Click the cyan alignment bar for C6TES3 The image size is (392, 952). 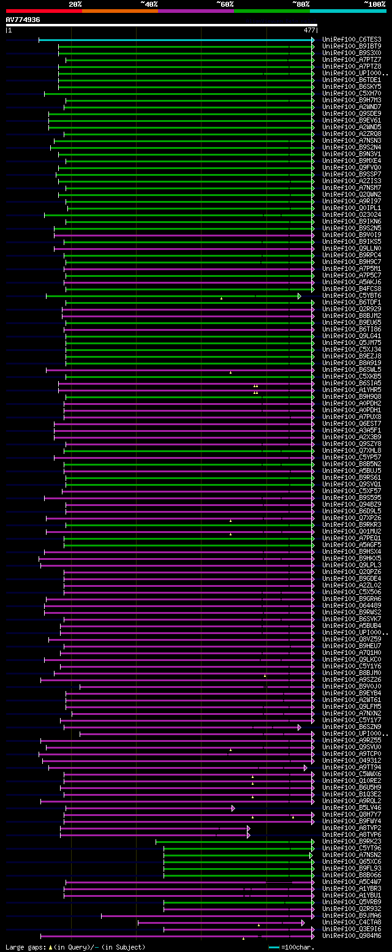pyautogui.click(x=176, y=40)
